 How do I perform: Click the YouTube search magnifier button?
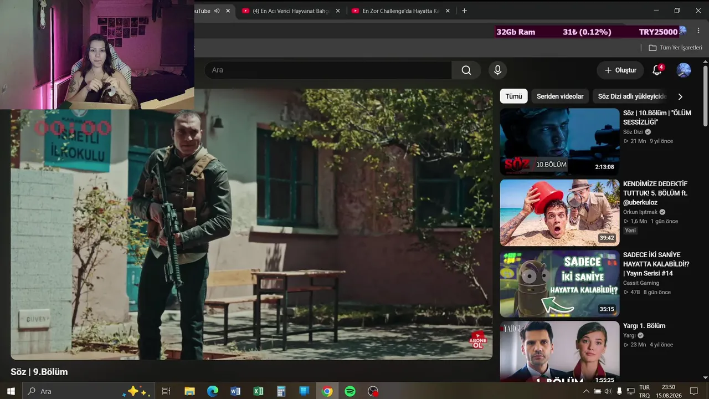466,70
